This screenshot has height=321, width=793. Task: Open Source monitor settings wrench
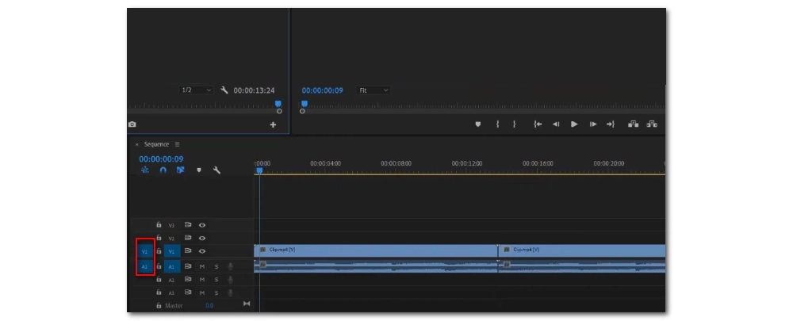click(224, 90)
